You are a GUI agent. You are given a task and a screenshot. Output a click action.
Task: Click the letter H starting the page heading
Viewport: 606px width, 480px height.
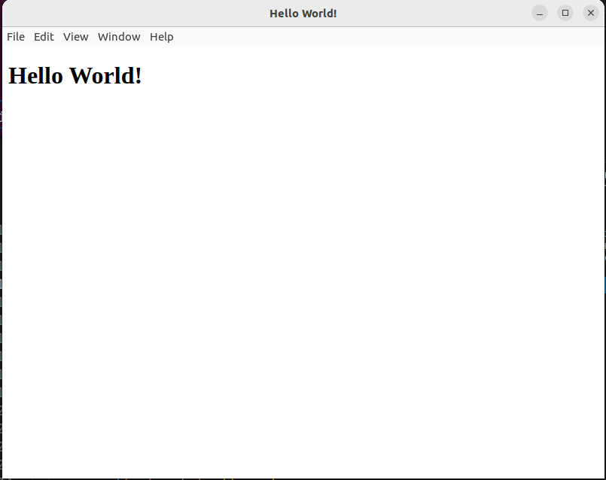tap(17, 76)
